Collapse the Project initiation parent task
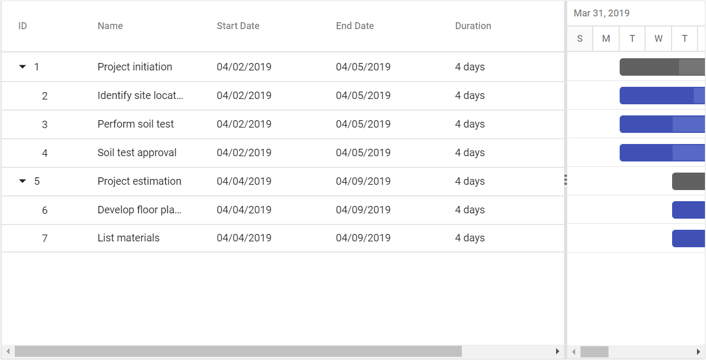The height and width of the screenshot is (360, 706). (x=22, y=67)
